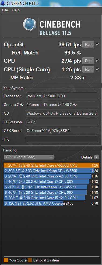
Task: Click the Cinebench app icon in title bar
Action: (3, 3)
